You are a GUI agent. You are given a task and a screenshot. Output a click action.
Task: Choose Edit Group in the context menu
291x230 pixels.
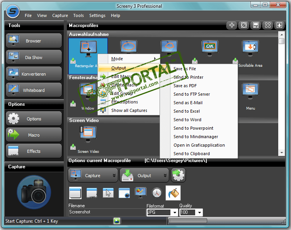point(129,93)
